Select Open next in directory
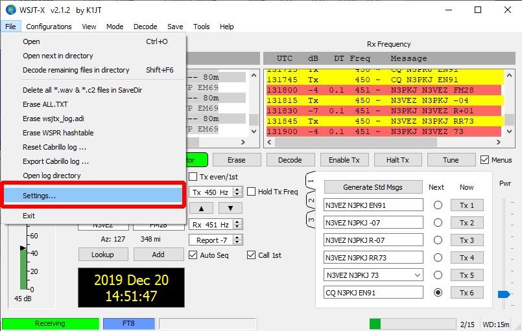This screenshot has height=331, width=522. [93, 56]
